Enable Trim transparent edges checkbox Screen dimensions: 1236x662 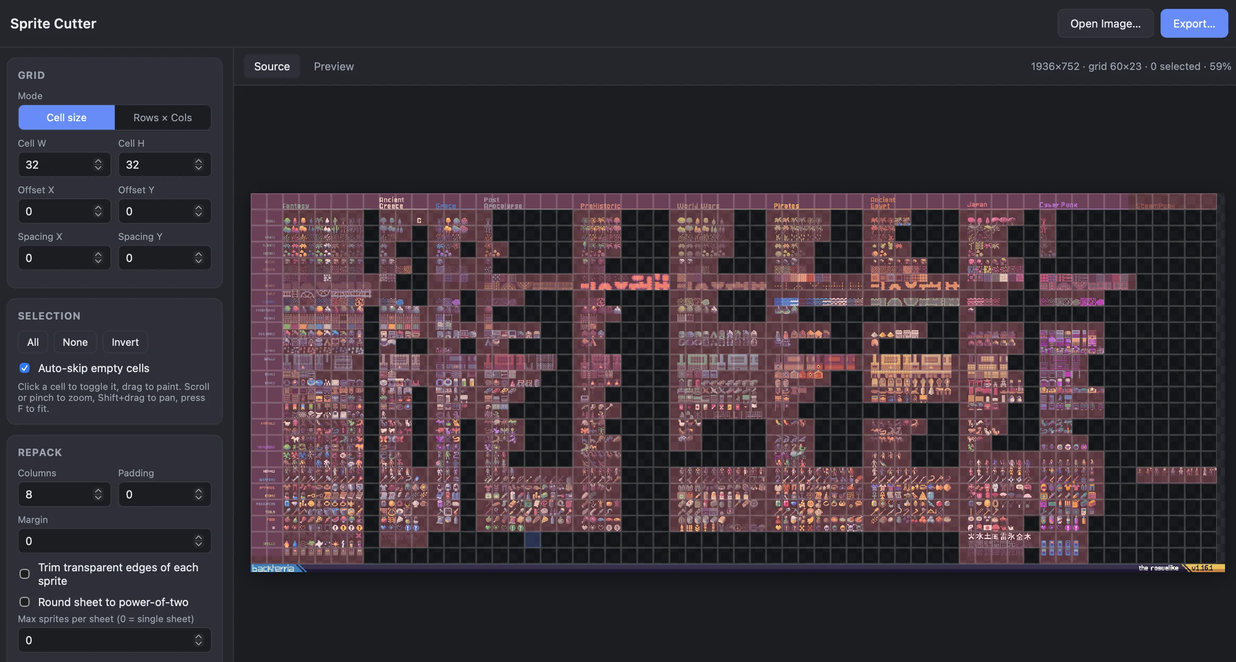[25, 574]
